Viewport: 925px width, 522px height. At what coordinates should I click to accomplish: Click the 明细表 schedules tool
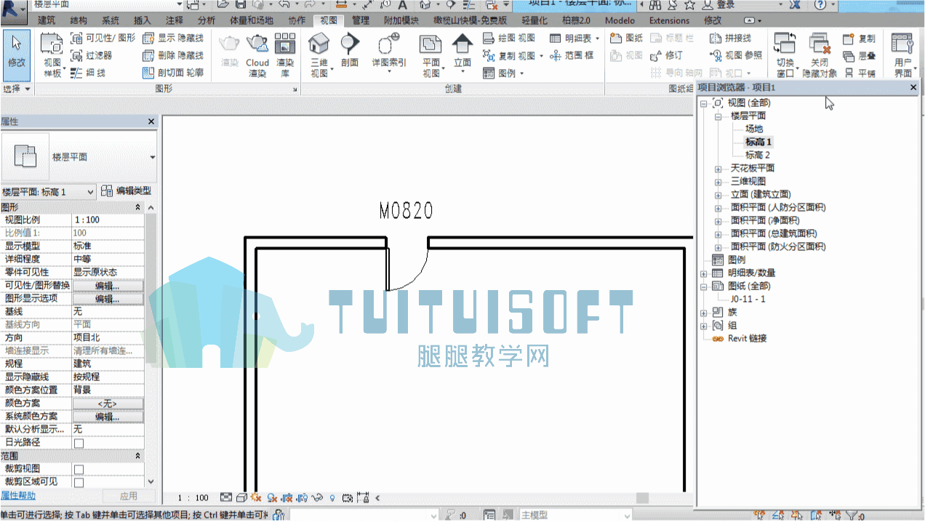[x=574, y=38]
